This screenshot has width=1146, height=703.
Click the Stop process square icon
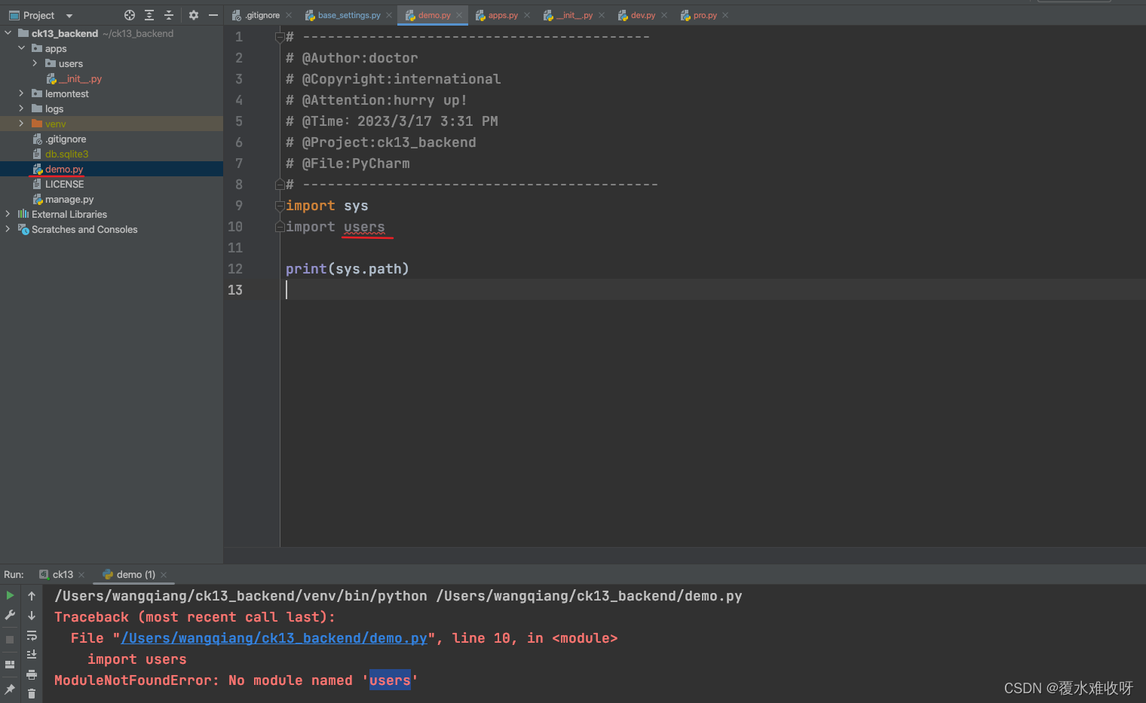pos(10,640)
